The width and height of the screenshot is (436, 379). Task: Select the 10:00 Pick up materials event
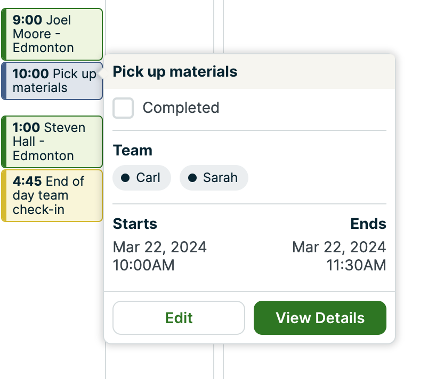pyautogui.click(x=52, y=81)
